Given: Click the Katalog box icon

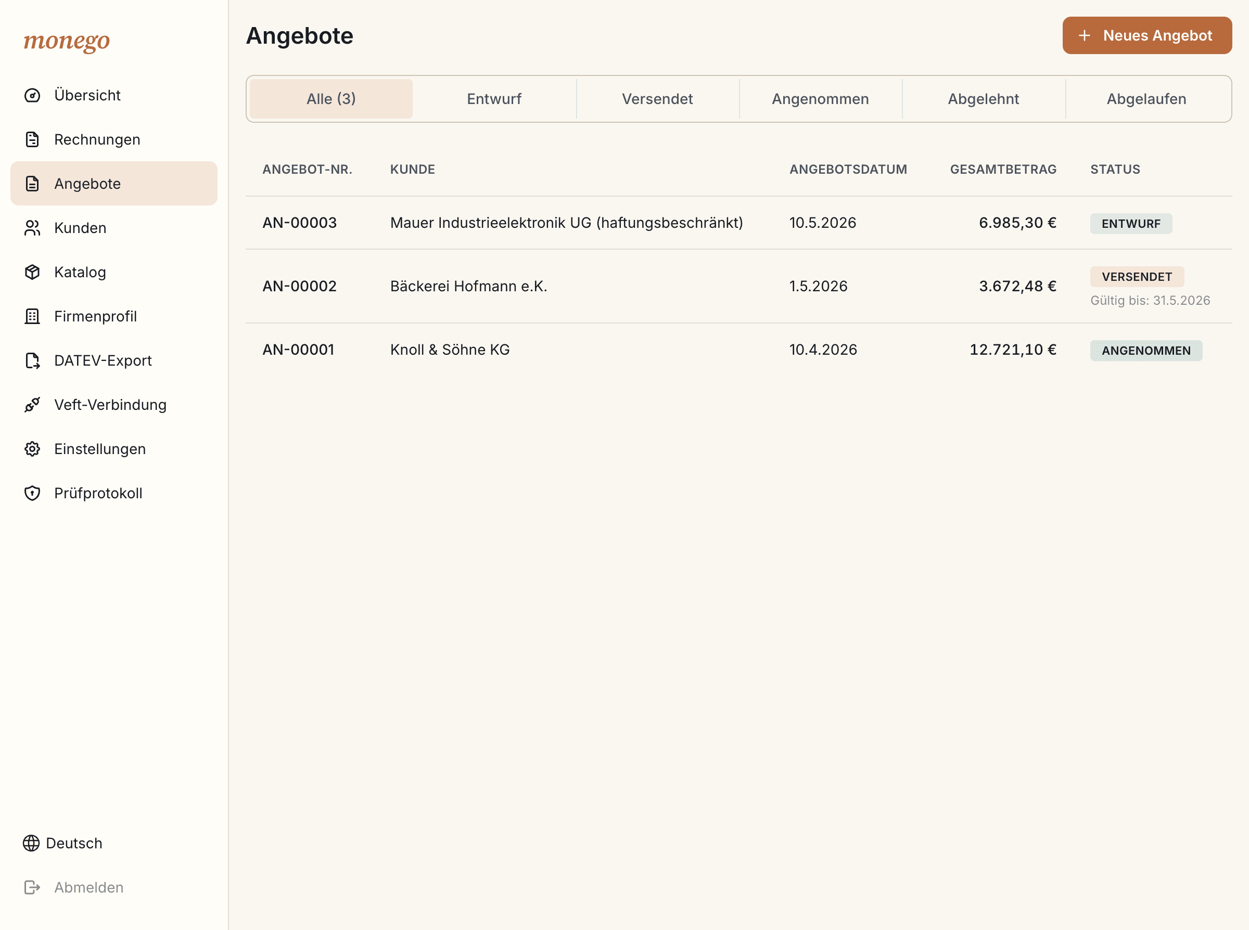Looking at the screenshot, I should click(x=32, y=272).
